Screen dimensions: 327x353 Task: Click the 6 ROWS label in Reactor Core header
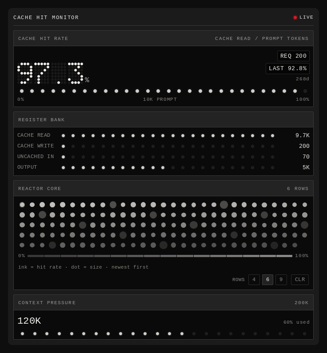coord(298,189)
